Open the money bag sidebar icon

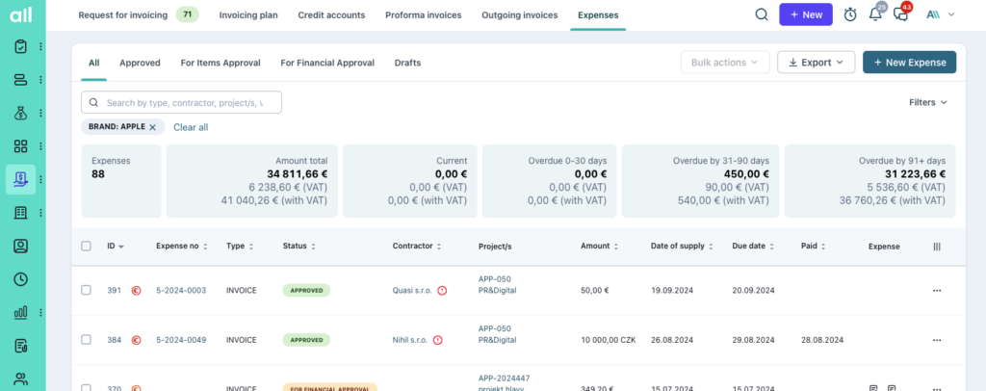coord(21,113)
